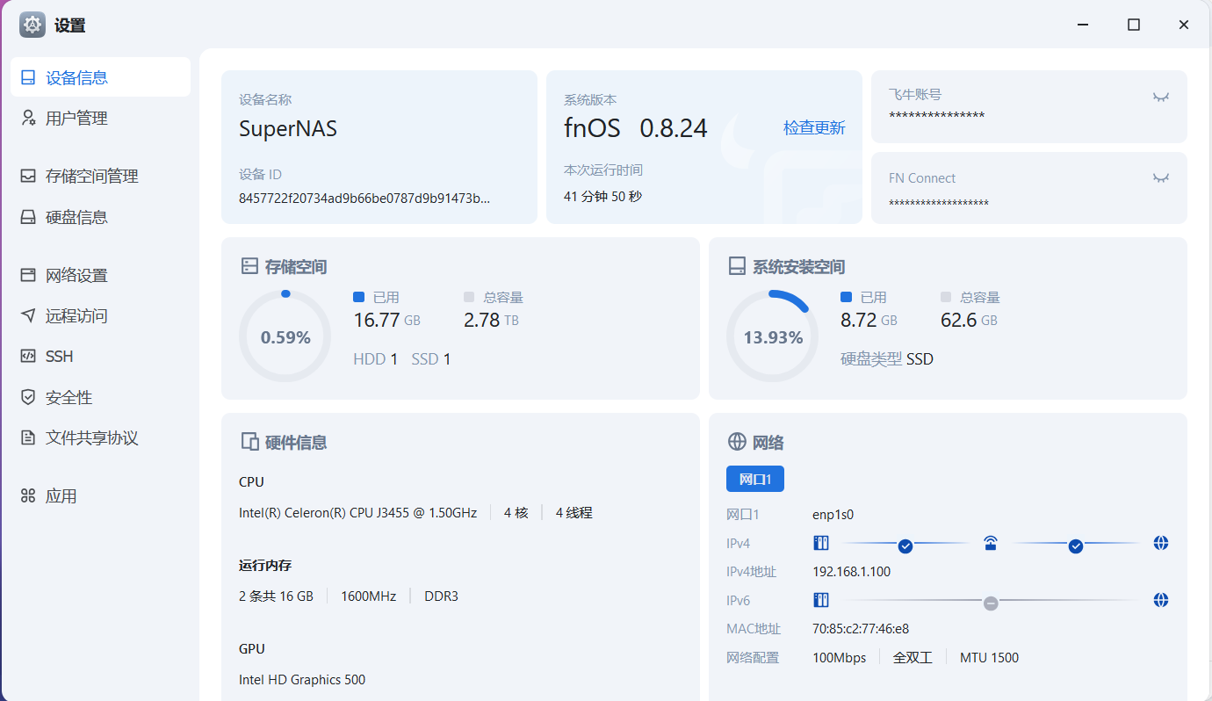Click network speed 100Mbps
The image size is (1212, 701).
tap(840, 657)
